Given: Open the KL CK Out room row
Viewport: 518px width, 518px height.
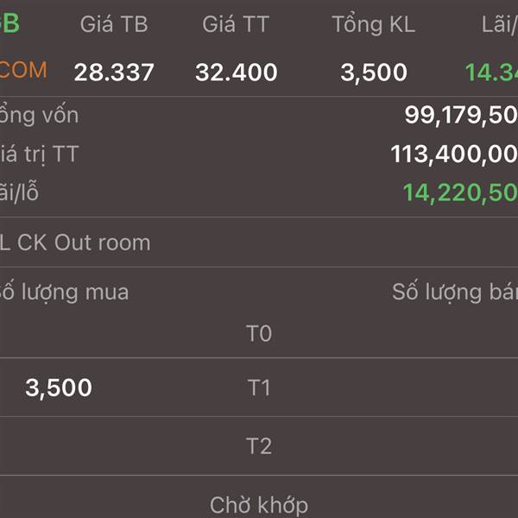Looking at the screenshot, I should pyautogui.click(x=259, y=243).
